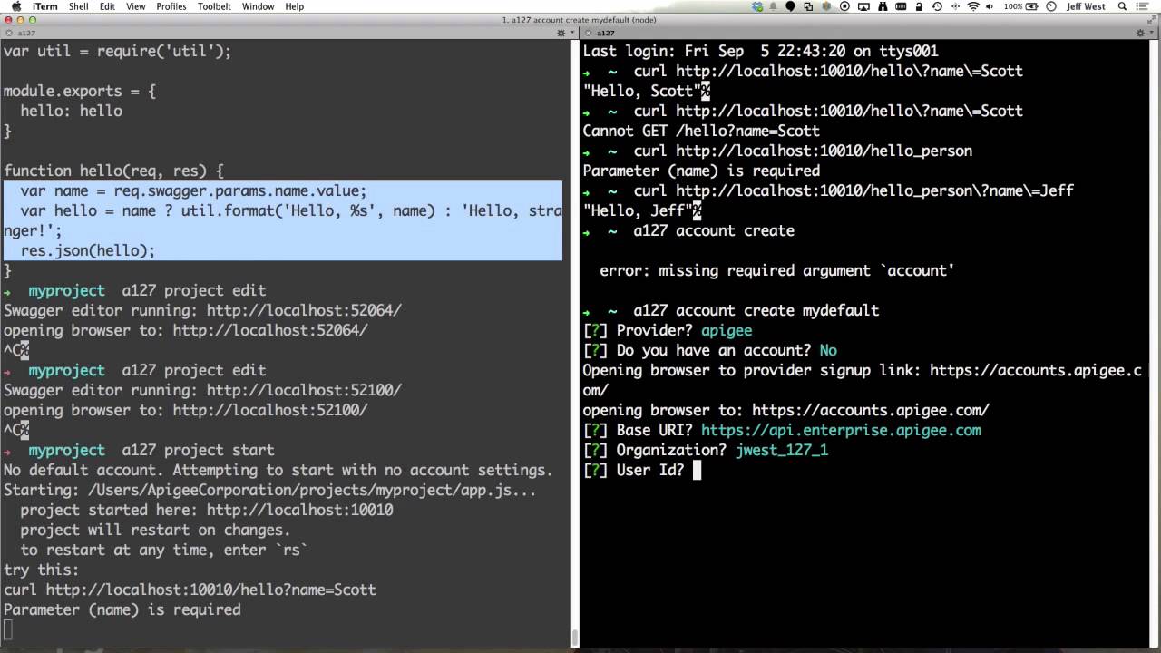
Task: Open the Jeff West user menu
Action: [1086, 6]
